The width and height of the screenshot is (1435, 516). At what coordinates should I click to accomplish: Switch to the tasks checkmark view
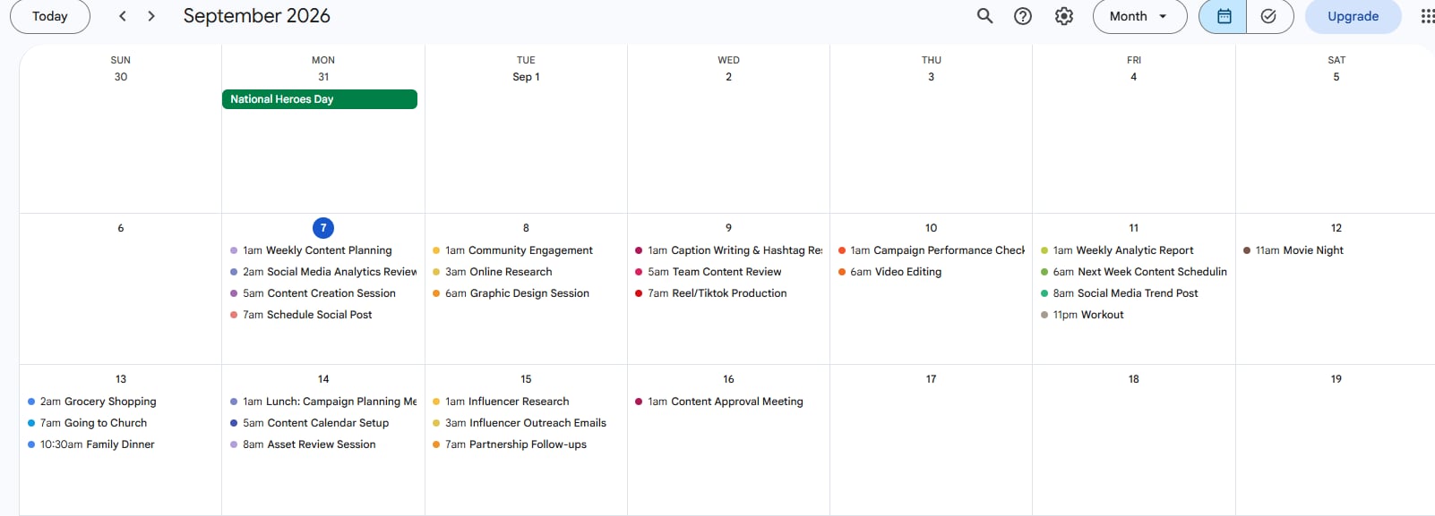tap(1269, 16)
